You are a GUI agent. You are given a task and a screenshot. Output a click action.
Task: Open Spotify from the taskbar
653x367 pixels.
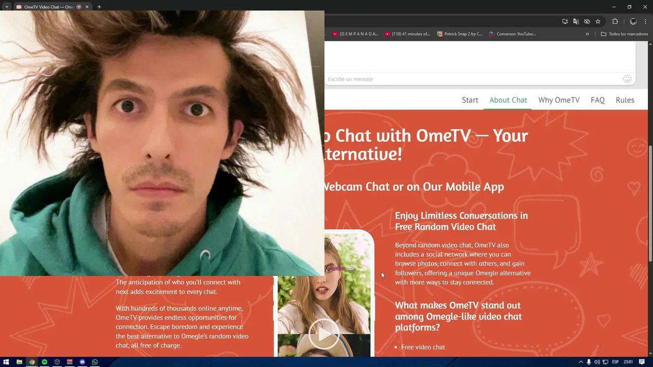point(44,362)
